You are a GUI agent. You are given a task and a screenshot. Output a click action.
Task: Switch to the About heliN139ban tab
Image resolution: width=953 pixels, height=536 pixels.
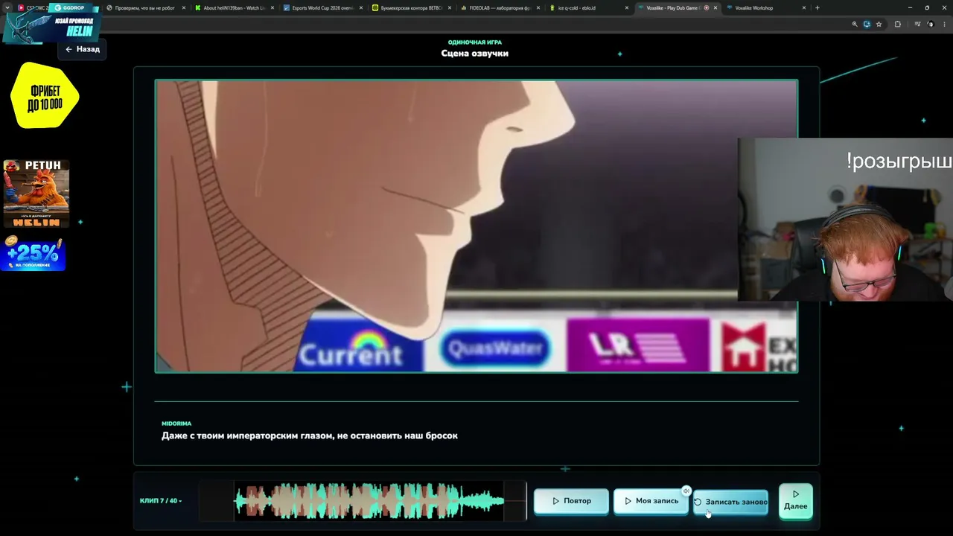(234, 8)
